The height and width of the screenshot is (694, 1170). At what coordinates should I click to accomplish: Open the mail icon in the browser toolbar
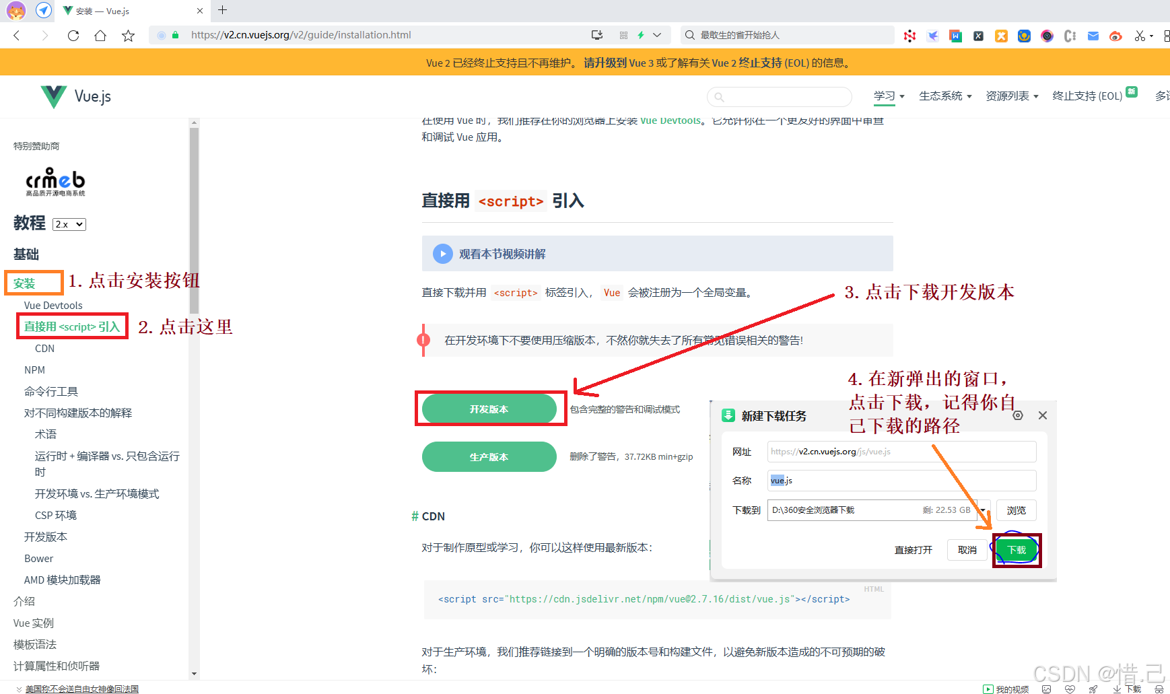point(1093,36)
